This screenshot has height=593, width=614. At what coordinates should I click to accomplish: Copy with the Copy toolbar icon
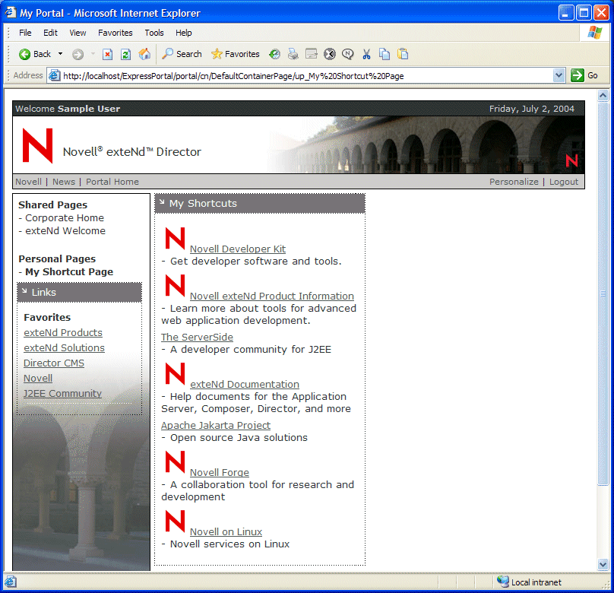click(385, 54)
